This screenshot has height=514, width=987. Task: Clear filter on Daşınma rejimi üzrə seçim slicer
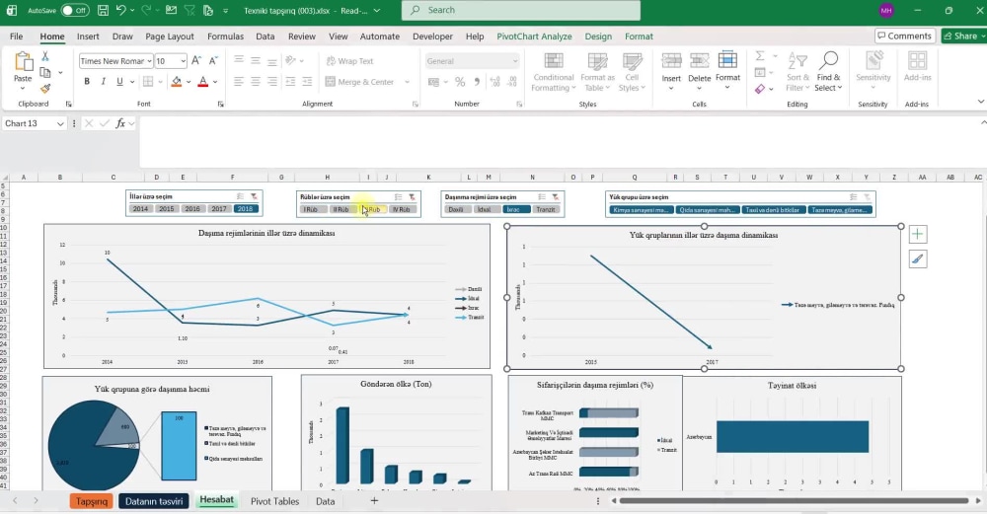(x=555, y=197)
